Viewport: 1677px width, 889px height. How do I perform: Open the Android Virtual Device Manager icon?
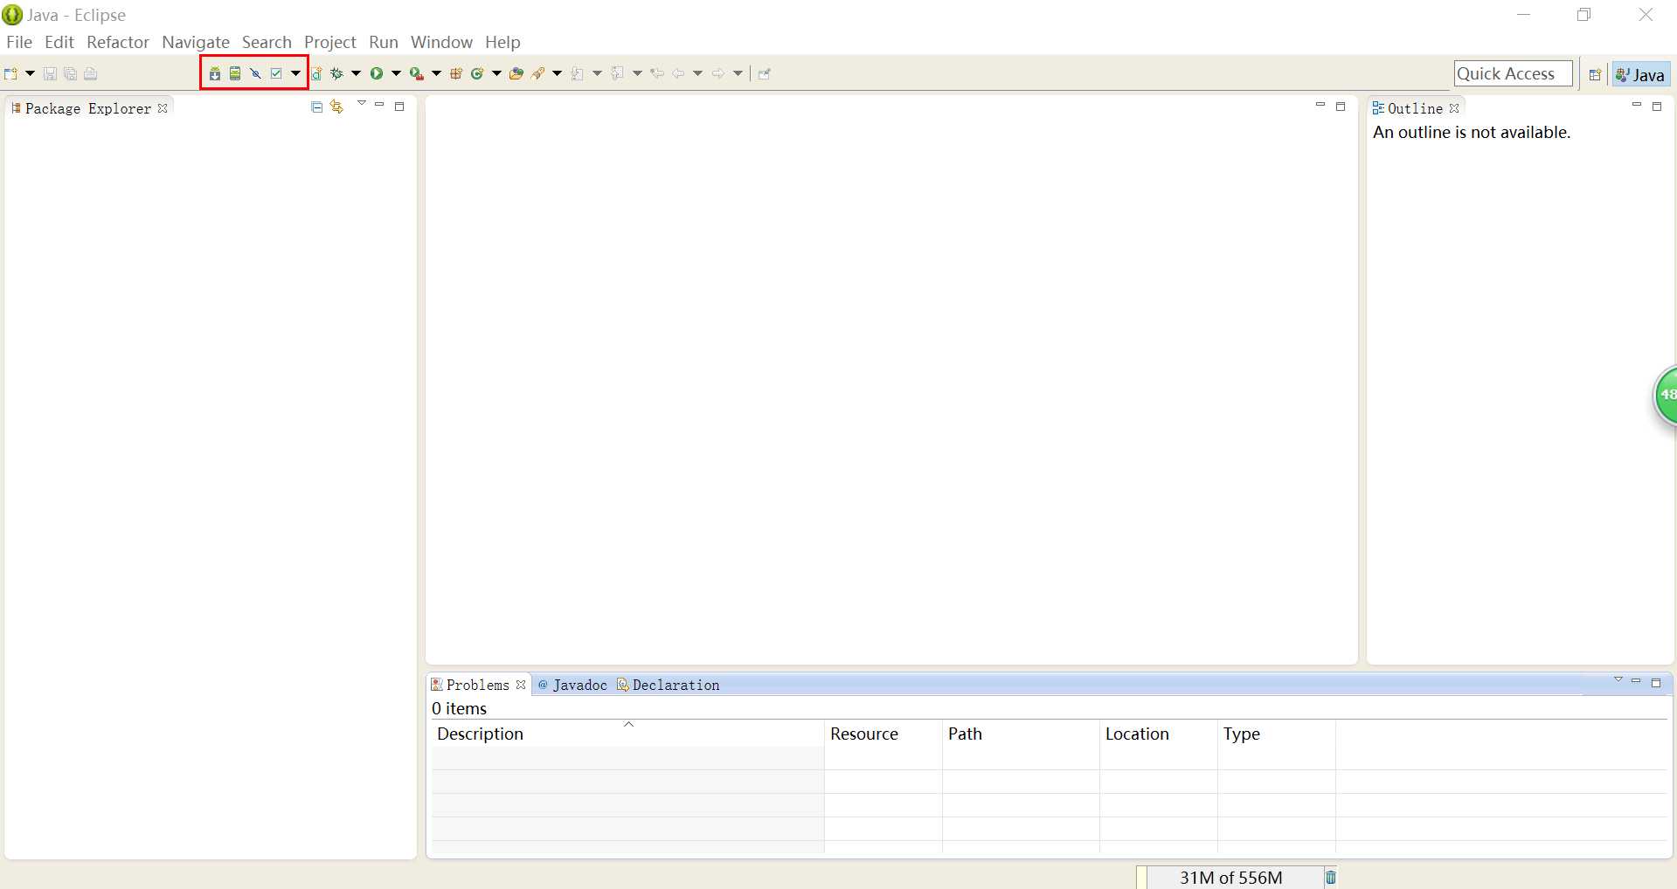(x=235, y=73)
